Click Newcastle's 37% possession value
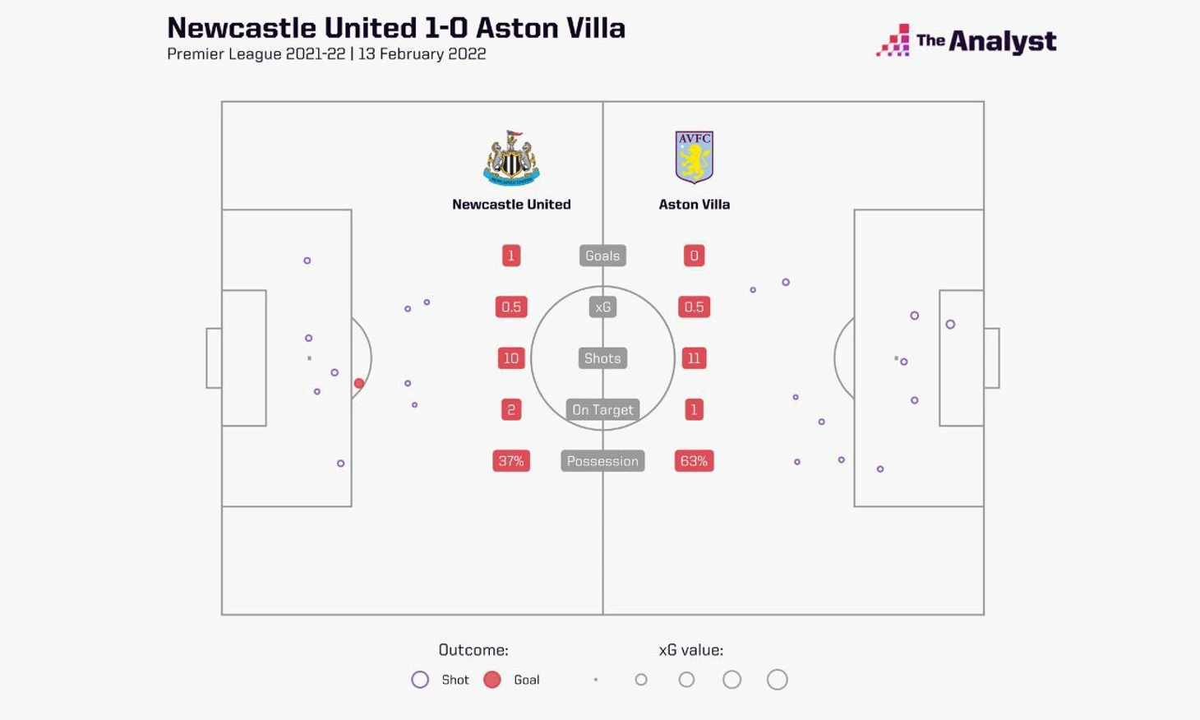Screen dimensions: 1200x720 [x=511, y=461]
